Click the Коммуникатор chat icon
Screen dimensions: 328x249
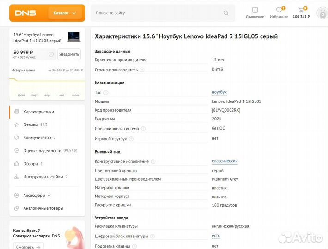pyautogui.click(x=17, y=138)
